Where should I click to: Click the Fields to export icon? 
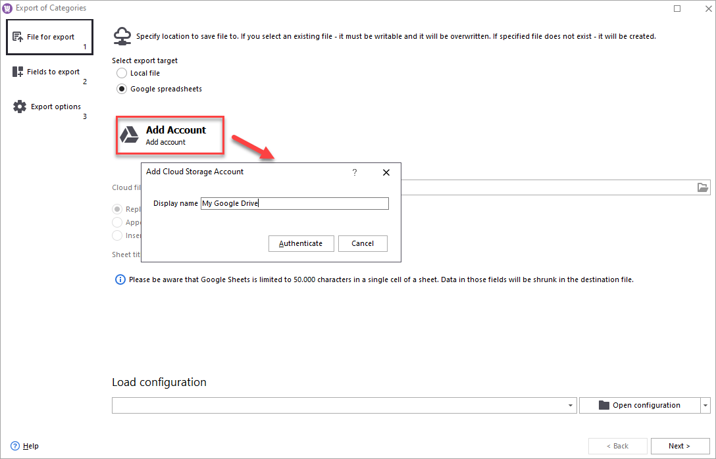18,72
